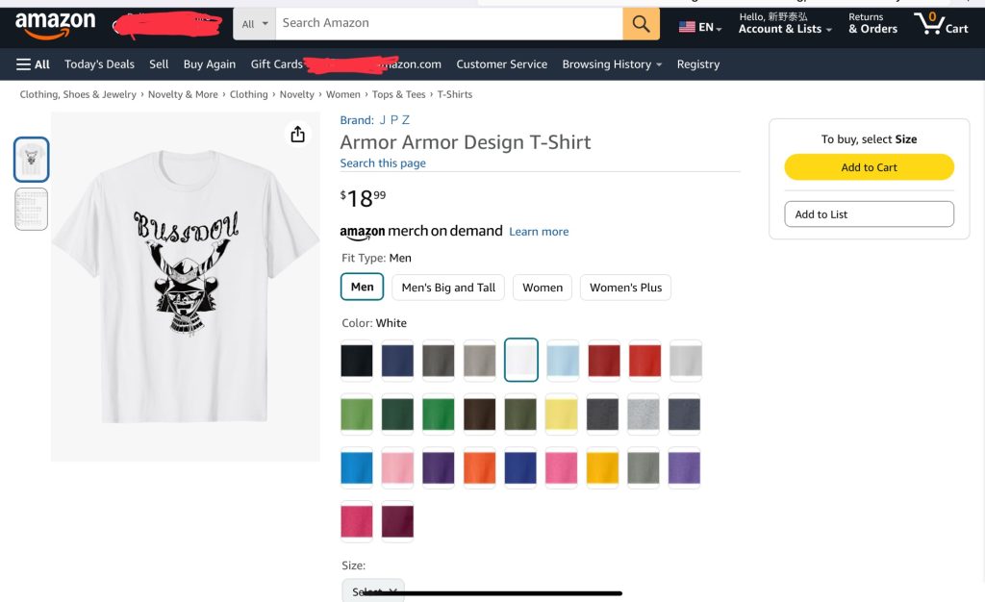Viewport: 985px width, 602px height.
Task: Click the yellow Add to Cart button
Action: tap(869, 167)
